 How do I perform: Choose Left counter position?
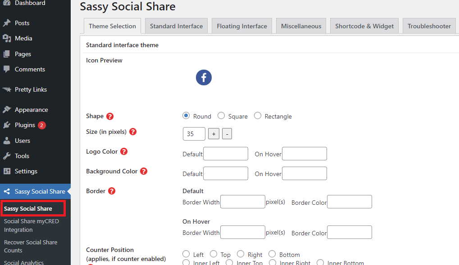[186, 254]
